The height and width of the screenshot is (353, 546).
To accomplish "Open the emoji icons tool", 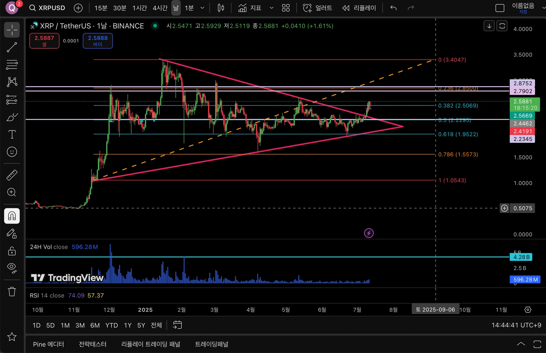I will [x=12, y=152].
